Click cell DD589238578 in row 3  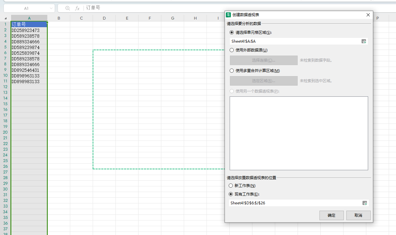(x=29, y=36)
